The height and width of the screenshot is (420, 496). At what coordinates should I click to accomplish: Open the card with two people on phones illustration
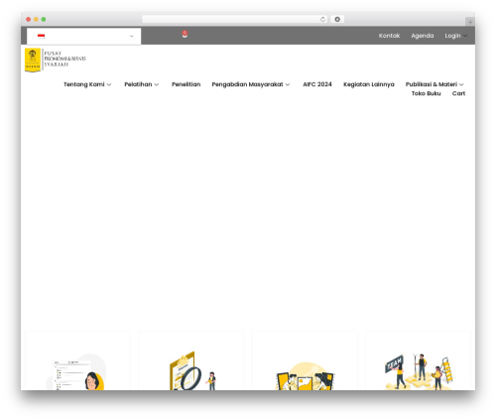point(305,360)
